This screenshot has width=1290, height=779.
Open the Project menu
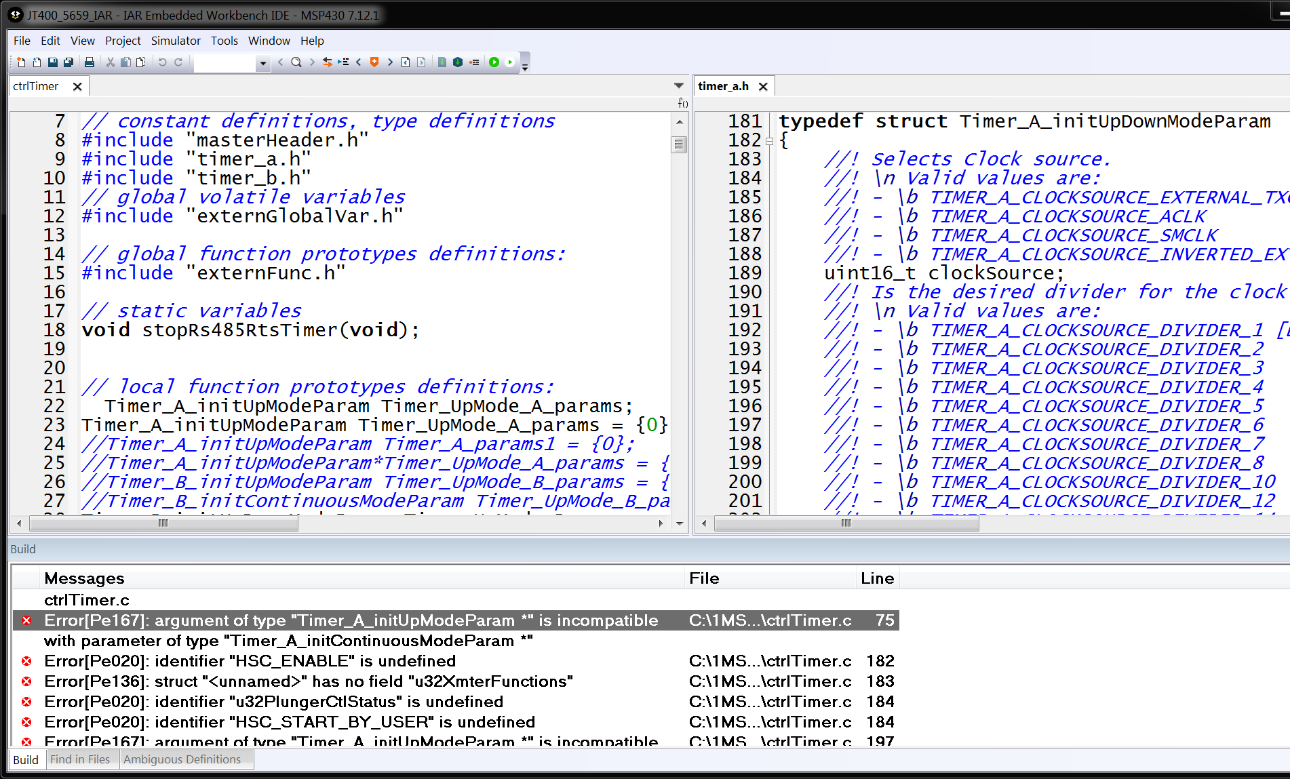122,41
